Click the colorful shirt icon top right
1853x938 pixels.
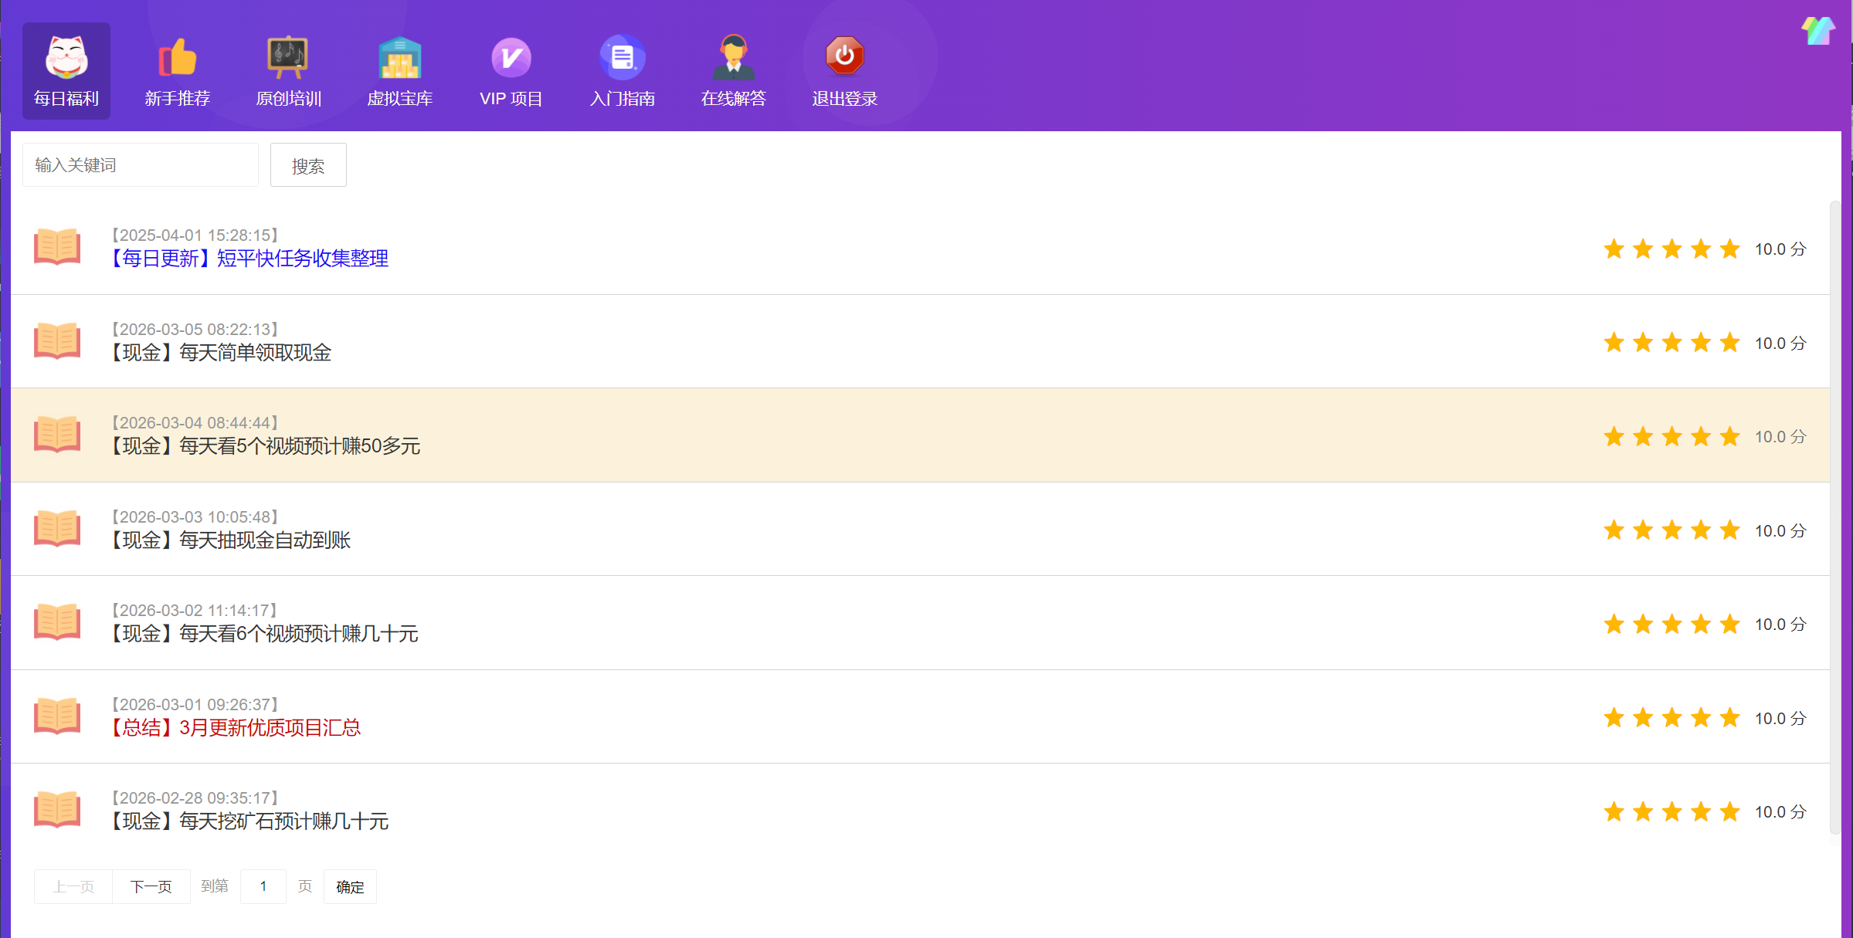click(x=1817, y=31)
